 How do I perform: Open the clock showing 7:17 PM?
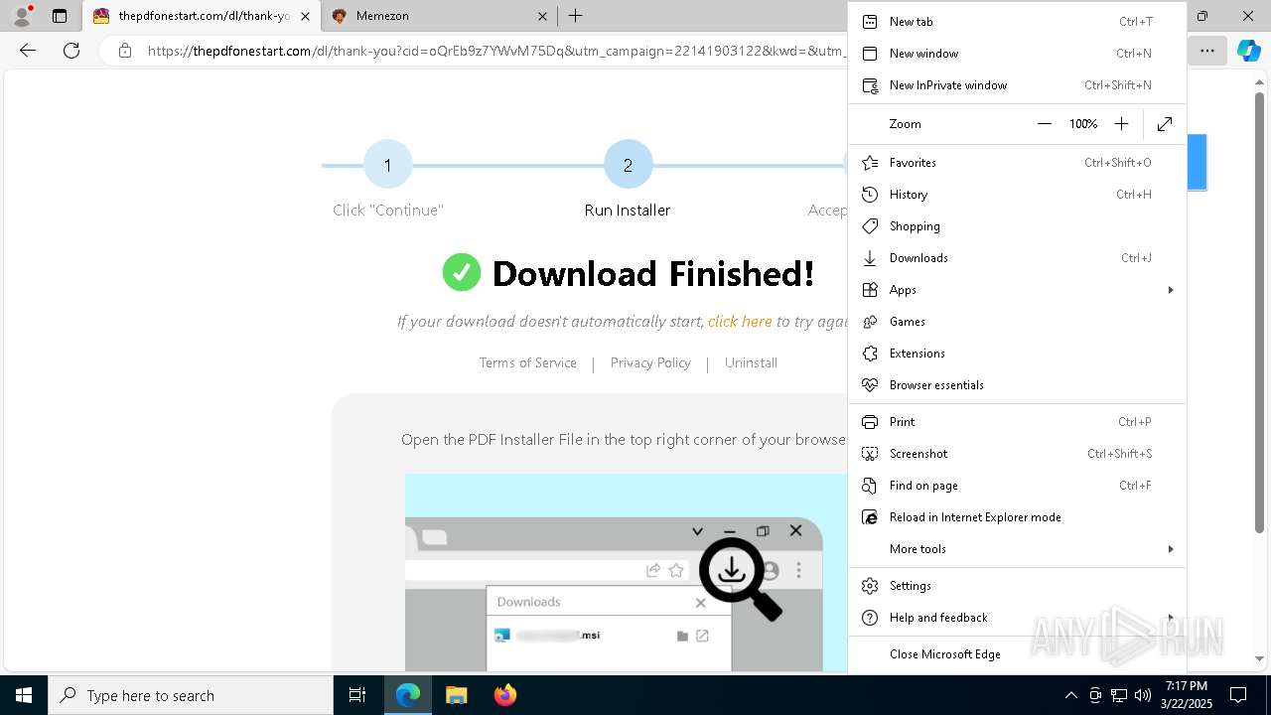[x=1187, y=695]
